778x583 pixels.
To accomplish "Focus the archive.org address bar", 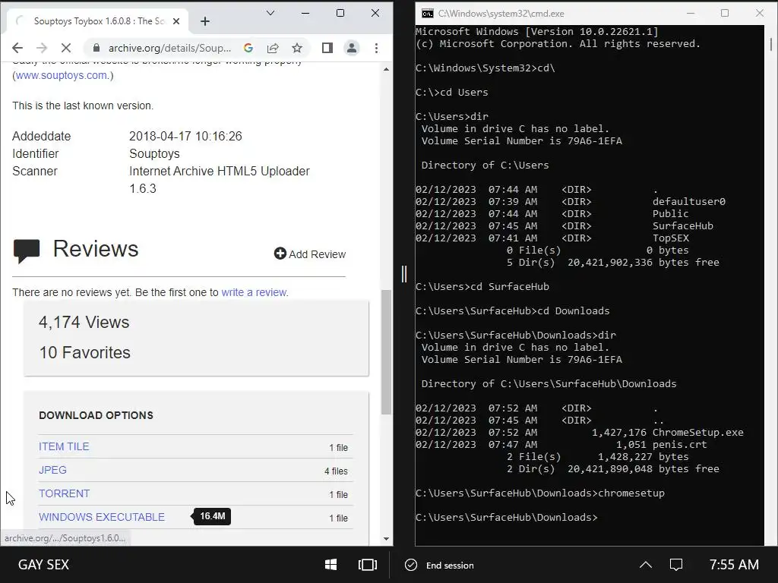I will [x=169, y=48].
